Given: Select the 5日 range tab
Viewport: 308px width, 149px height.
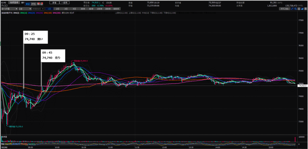Looking at the screenshot, I should tap(74, 9).
